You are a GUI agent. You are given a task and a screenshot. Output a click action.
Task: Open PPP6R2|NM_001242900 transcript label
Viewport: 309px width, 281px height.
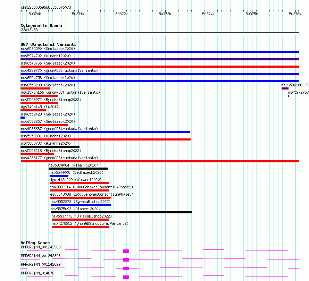[x=41, y=247]
